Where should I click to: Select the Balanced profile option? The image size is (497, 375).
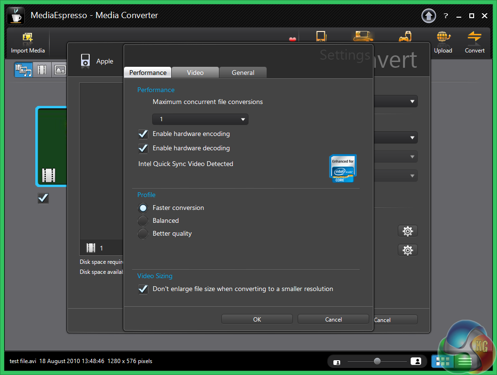[x=143, y=221]
